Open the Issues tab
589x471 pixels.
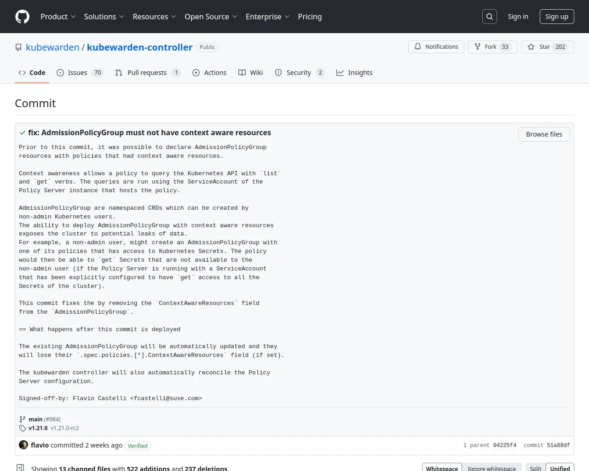point(80,73)
